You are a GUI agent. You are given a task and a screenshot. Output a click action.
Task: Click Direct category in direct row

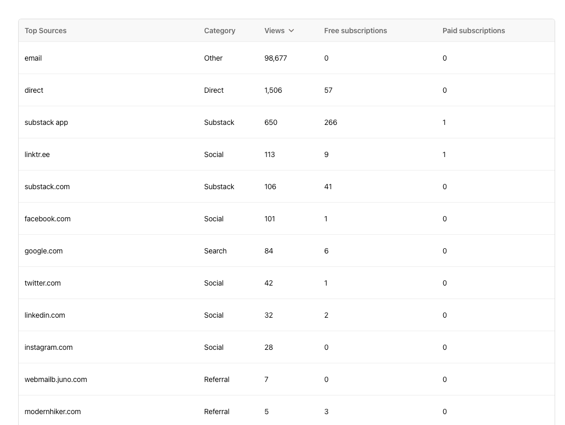pos(214,90)
